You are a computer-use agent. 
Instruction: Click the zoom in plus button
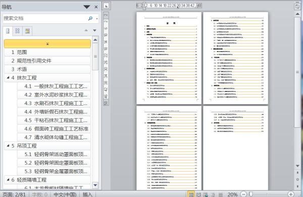(291, 194)
